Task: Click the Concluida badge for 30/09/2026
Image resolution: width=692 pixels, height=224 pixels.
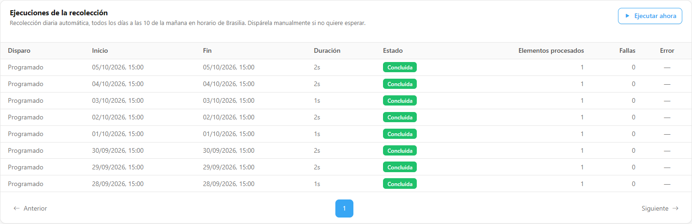Action: [400, 150]
